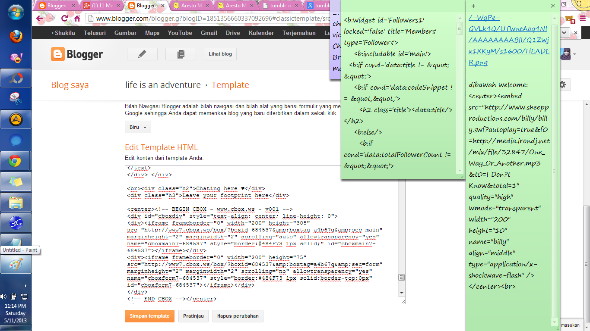Click the Blogger logo

pyautogui.click(x=77, y=54)
